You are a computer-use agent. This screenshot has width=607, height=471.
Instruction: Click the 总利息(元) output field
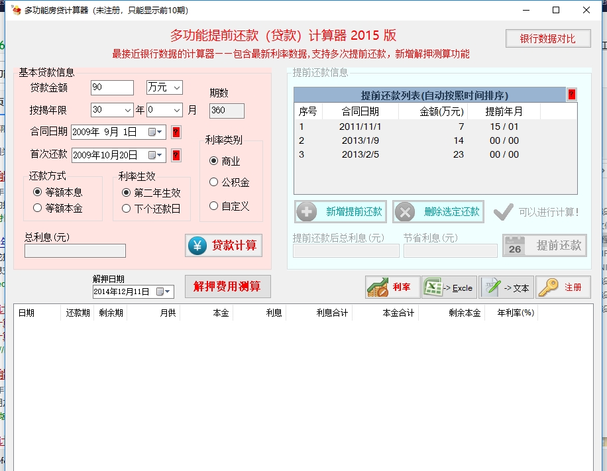pyautogui.click(x=75, y=251)
